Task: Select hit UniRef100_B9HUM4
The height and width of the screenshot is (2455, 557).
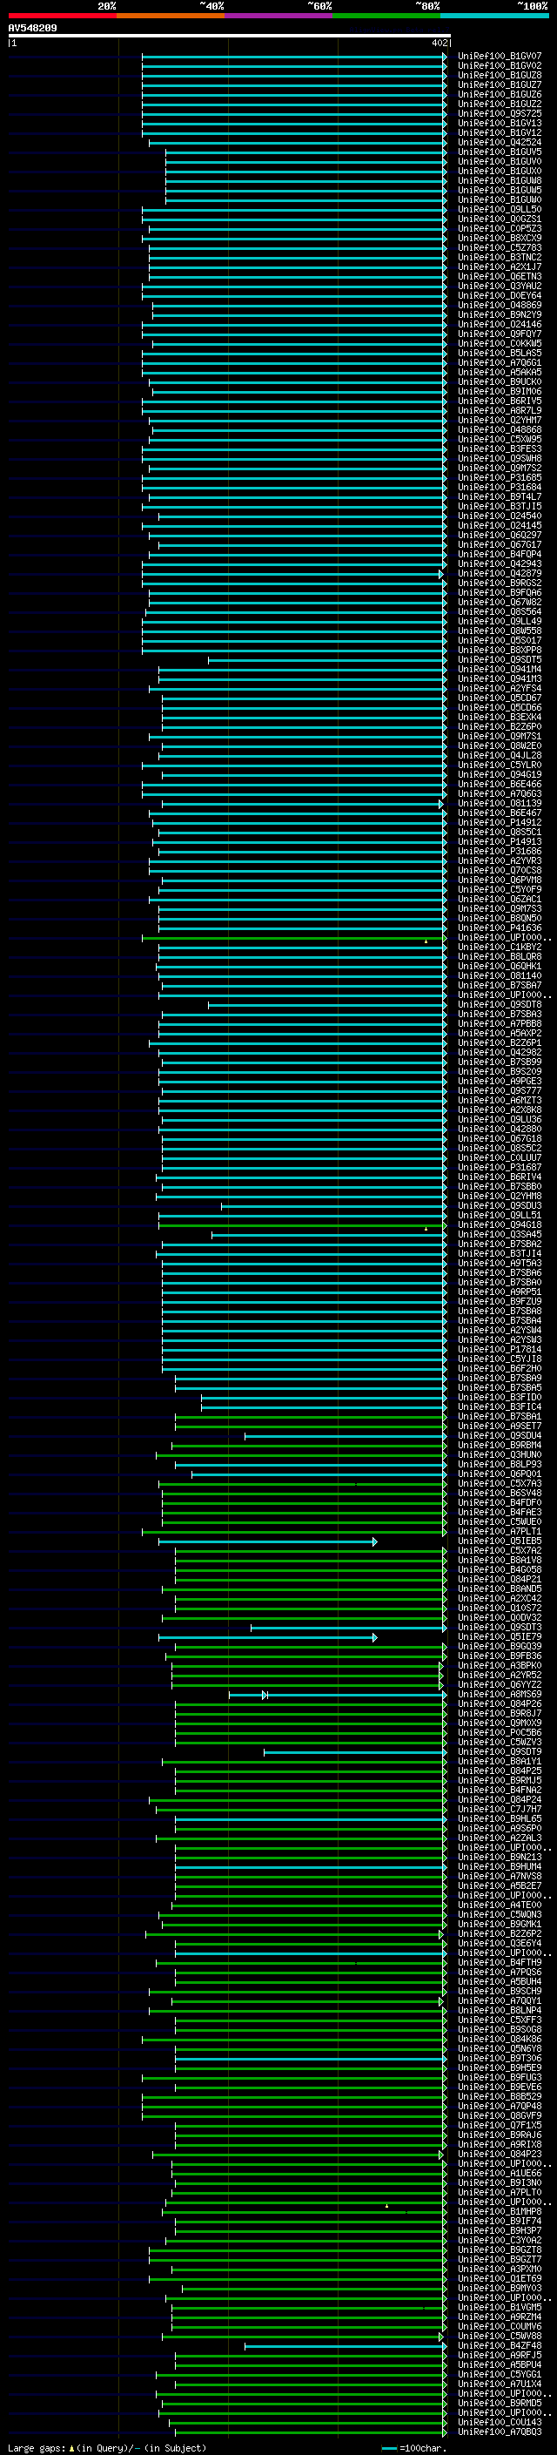Action: click(500, 1867)
